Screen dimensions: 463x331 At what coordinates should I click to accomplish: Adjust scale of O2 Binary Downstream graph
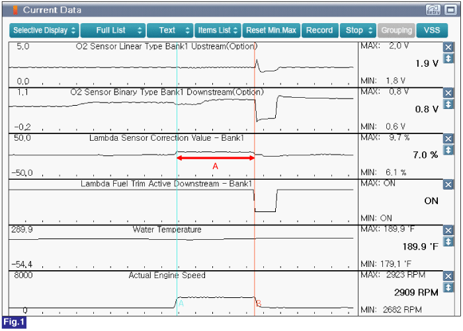pos(448,104)
